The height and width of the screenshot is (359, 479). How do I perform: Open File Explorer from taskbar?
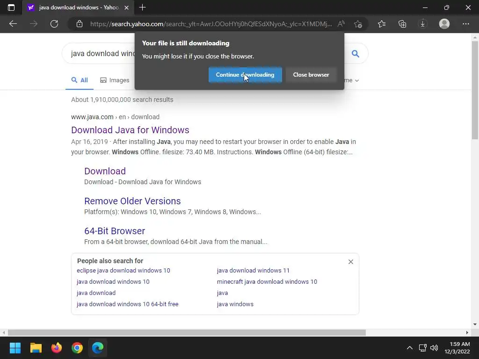36,348
